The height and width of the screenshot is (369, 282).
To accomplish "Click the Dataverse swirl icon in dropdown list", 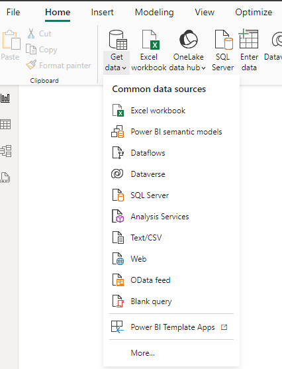I will coord(117,174).
